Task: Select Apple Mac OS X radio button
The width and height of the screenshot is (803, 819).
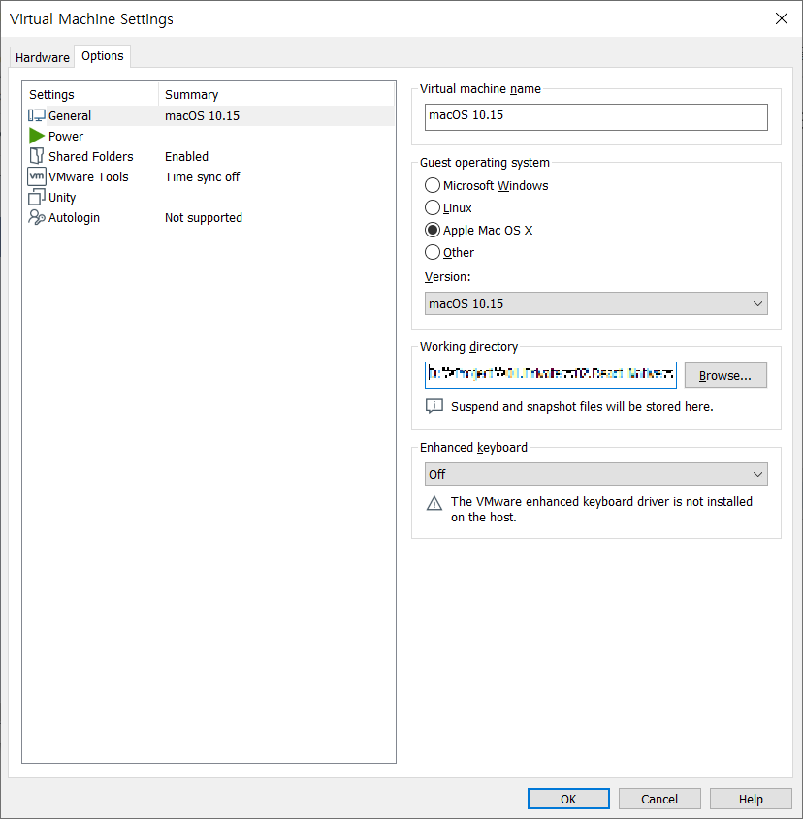Action: (x=433, y=230)
